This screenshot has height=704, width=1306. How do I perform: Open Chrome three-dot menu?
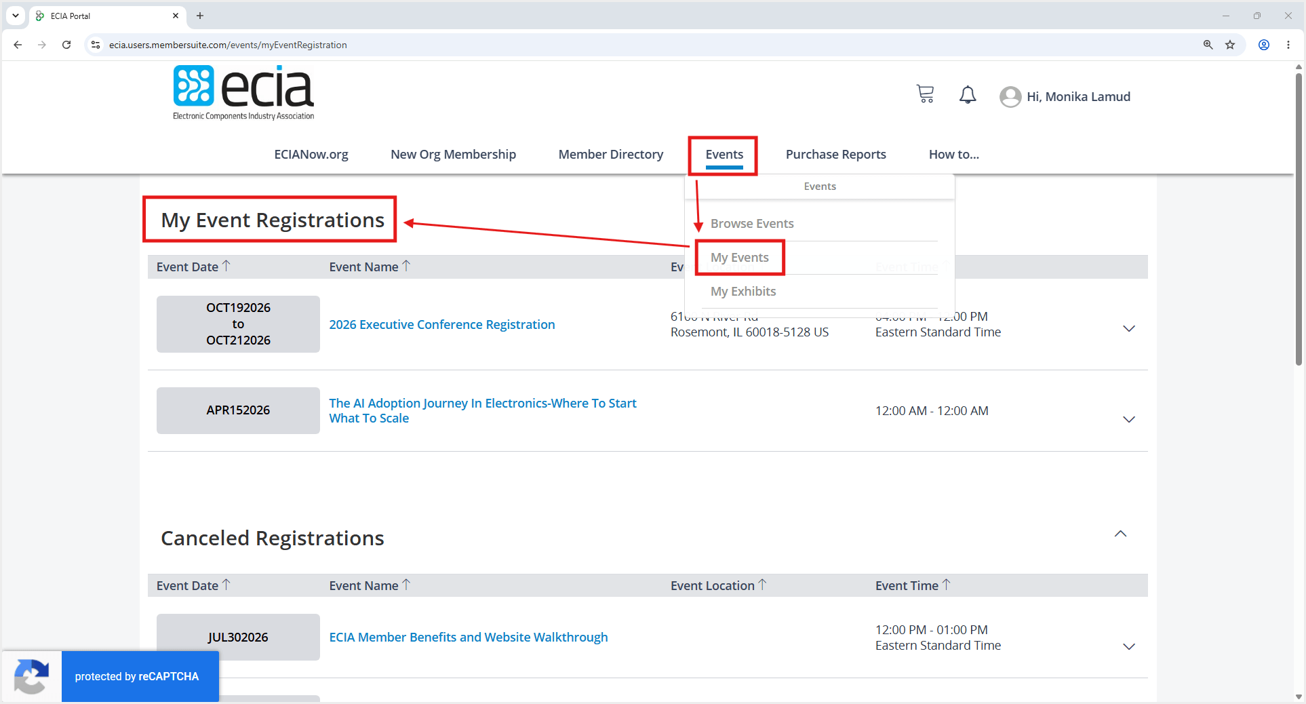[x=1288, y=45]
